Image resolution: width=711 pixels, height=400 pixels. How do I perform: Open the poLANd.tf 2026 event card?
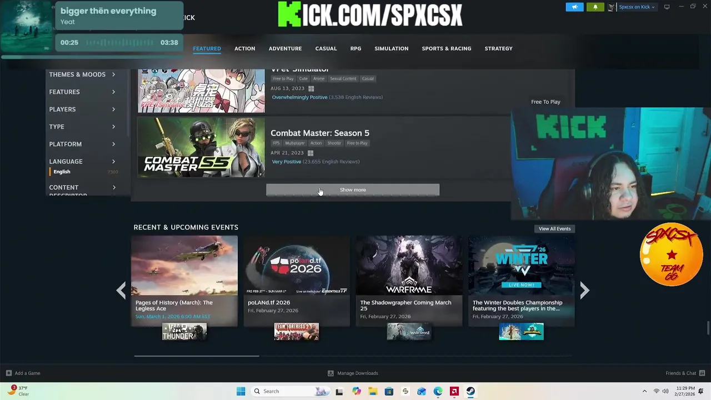pyautogui.click(x=297, y=282)
